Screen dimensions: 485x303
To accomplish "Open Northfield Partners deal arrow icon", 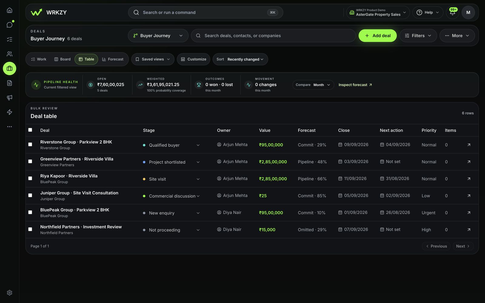I will pyautogui.click(x=469, y=230).
